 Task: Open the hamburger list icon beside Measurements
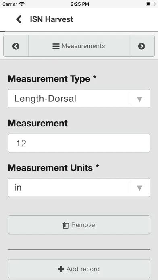coord(56,46)
